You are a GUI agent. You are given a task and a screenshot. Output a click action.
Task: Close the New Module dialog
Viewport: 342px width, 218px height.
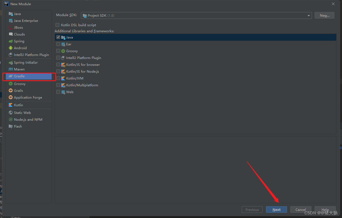[333, 4]
